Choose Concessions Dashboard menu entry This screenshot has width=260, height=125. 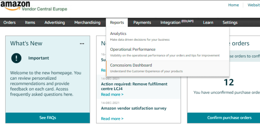click(x=168, y=68)
